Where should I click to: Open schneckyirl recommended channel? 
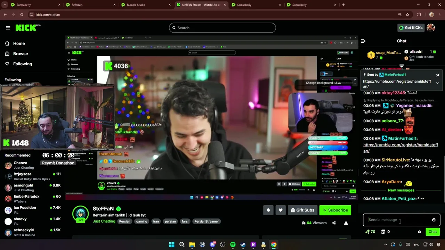[33, 232]
